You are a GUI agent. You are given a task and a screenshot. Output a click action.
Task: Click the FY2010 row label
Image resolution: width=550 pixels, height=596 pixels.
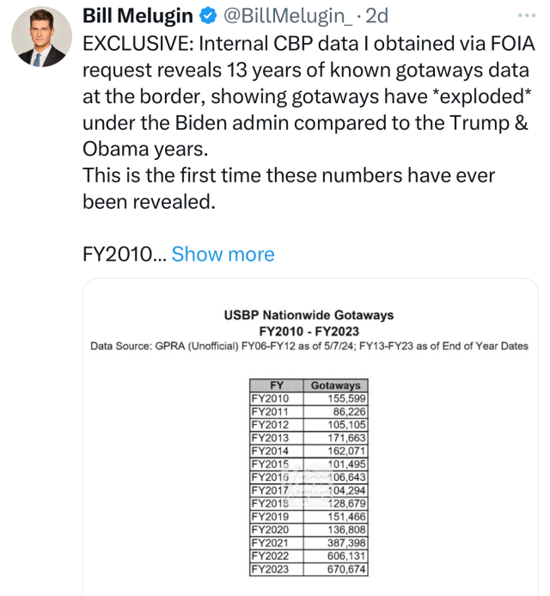click(x=271, y=398)
